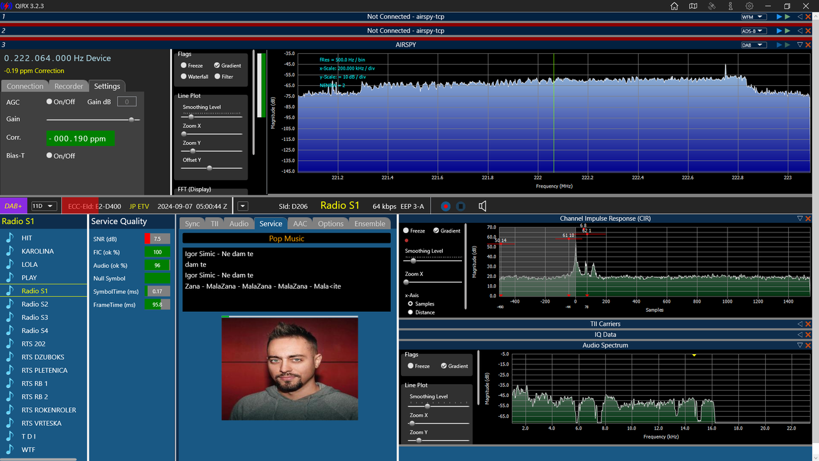Remove AIRSPY receiver 3 with orange X
819x461 pixels.
tap(808, 45)
